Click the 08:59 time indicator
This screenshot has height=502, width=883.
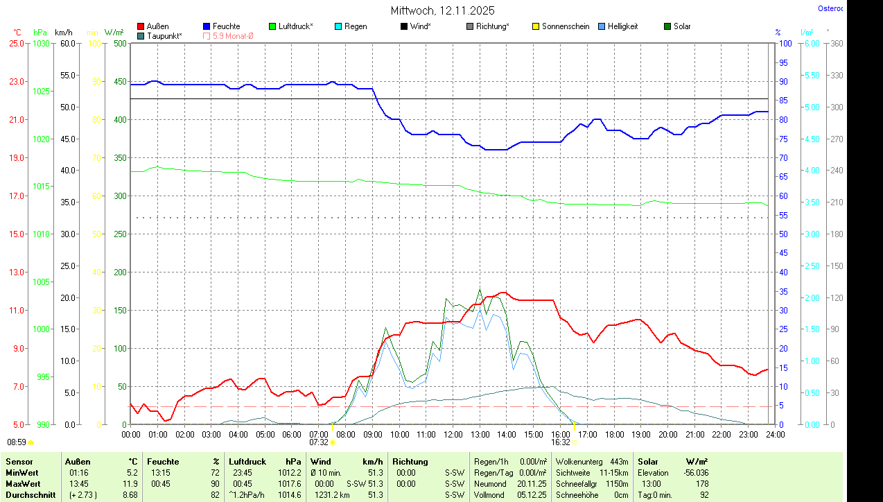coord(17,442)
